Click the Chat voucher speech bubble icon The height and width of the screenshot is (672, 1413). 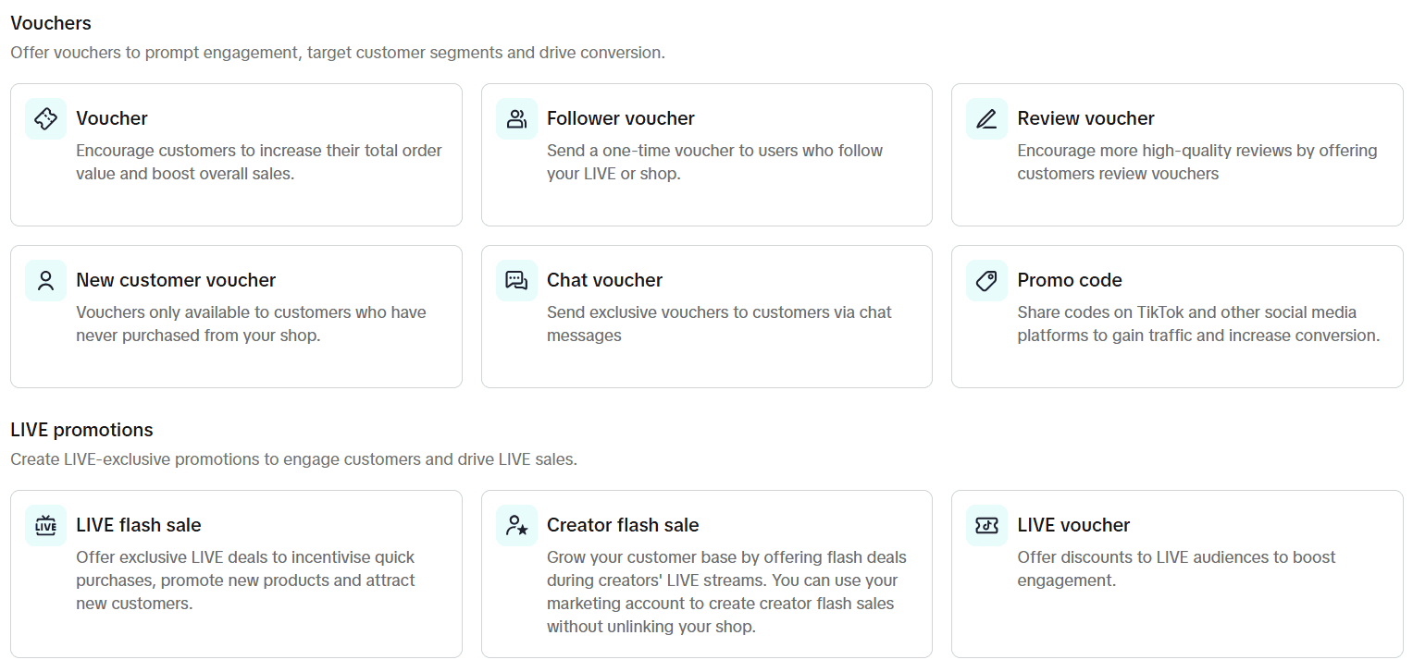pyautogui.click(x=516, y=280)
